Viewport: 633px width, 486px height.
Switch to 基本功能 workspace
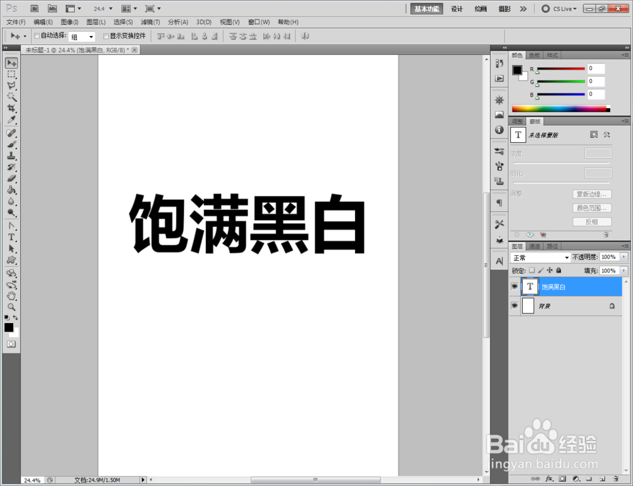427,9
